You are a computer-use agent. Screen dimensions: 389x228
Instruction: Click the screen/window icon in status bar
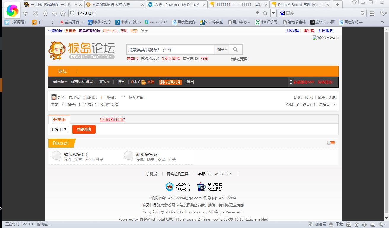pyautogui.click(x=372, y=224)
